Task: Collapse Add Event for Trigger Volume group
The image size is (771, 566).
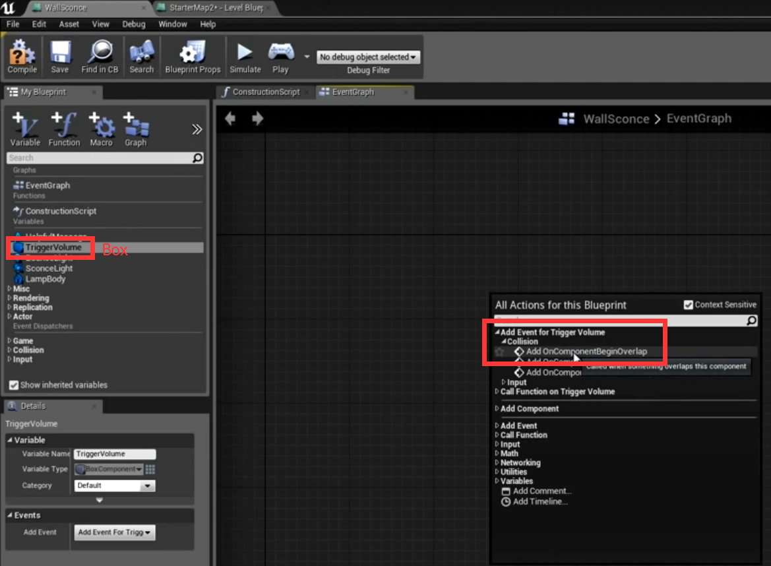Action: click(497, 332)
